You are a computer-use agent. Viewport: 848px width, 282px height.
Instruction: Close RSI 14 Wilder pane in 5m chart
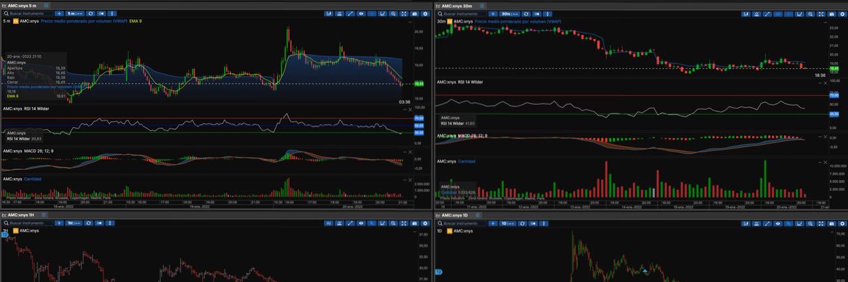click(x=410, y=109)
